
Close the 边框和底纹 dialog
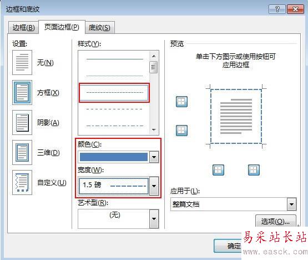coord(295,9)
